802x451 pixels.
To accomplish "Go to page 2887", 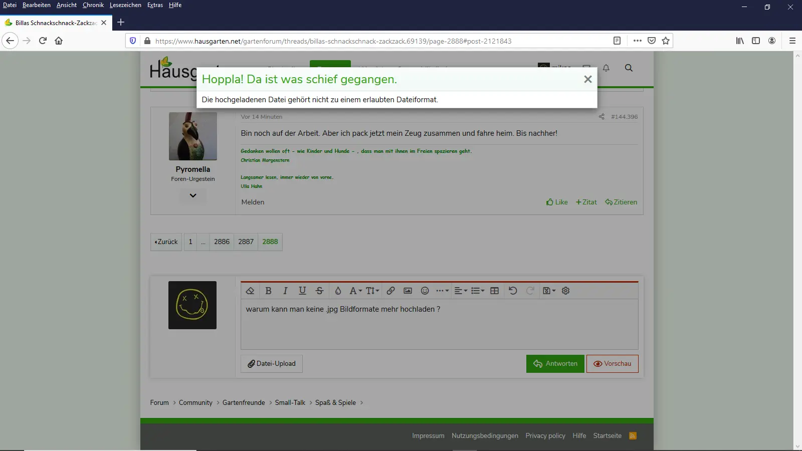I will [x=246, y=242].
